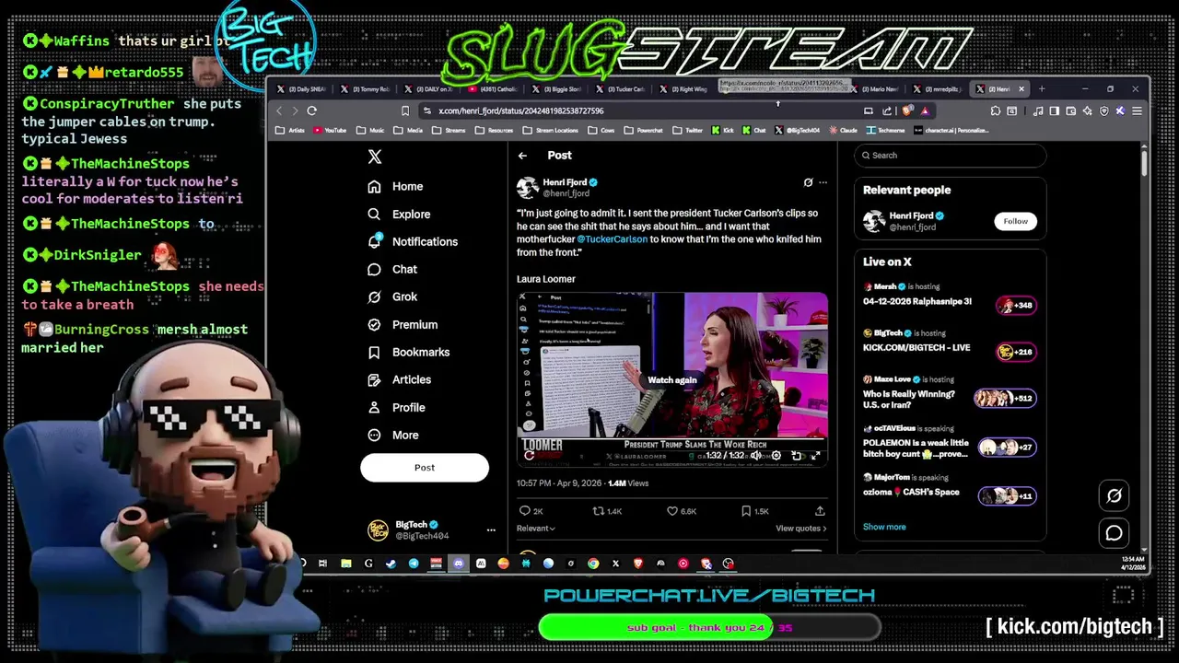The image size is (1179, 663).
Task: Open Profile in the X sidebar
Action: coord(396,407)
